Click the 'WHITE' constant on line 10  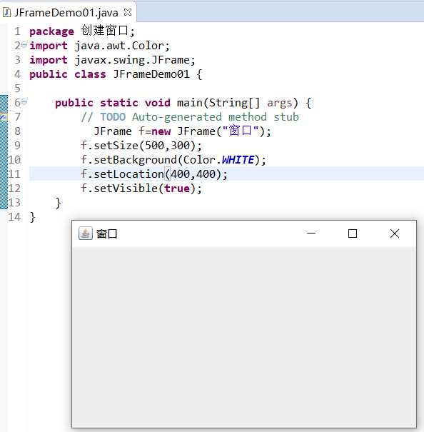[238, 160]
